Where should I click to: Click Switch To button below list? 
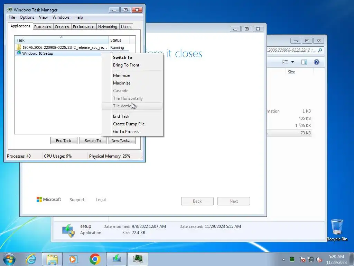coord(93,141)
